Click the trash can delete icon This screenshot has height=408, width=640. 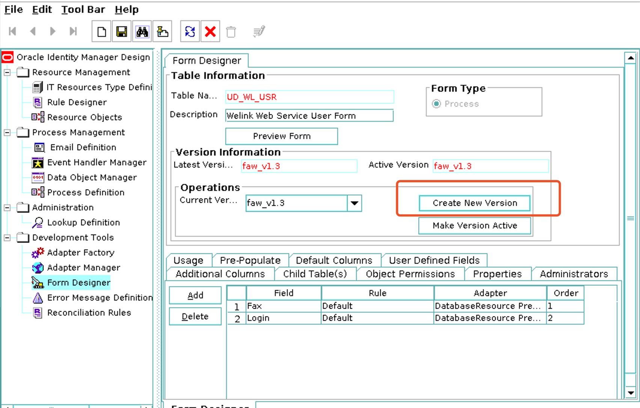coord(231,32)
